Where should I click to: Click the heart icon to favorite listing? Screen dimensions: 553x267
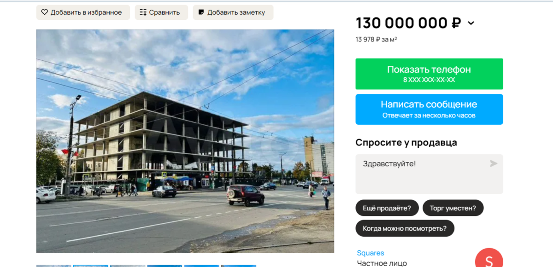tap(45, 12)
